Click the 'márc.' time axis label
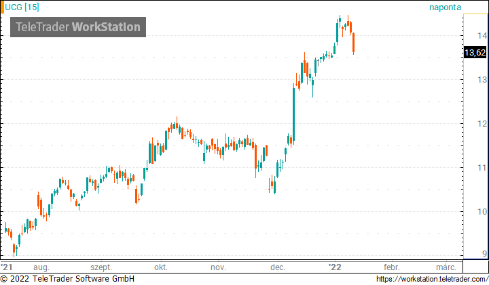Image resolution: width=489 pixels, height=285 pixels. 446,267
